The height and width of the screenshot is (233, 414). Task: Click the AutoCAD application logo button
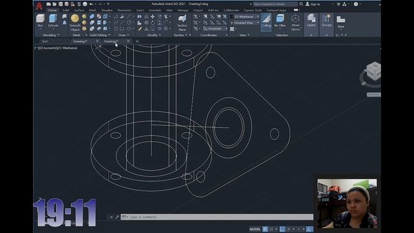pos(39,6)
